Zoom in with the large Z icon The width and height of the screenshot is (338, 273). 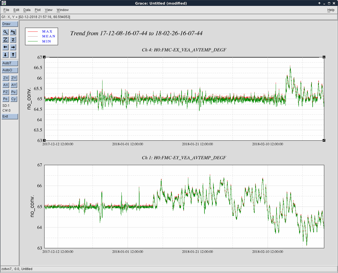pos(5,40)
